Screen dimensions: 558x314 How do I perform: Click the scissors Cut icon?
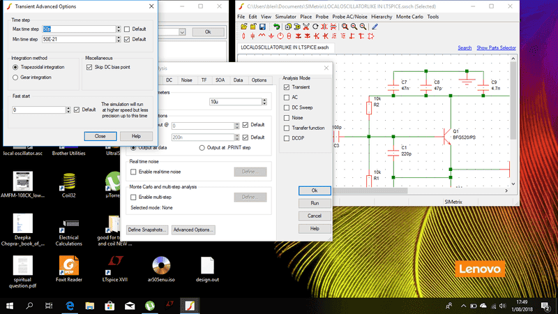coord(306,27)
